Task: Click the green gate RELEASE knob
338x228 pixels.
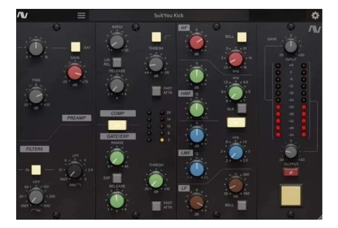Action: click(117, 200)
